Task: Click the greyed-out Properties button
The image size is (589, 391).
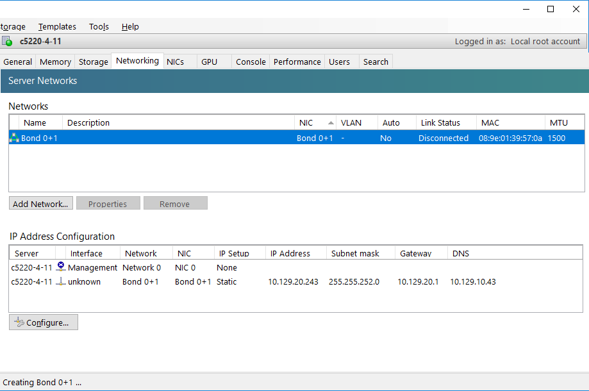Action: pos(108,204)
